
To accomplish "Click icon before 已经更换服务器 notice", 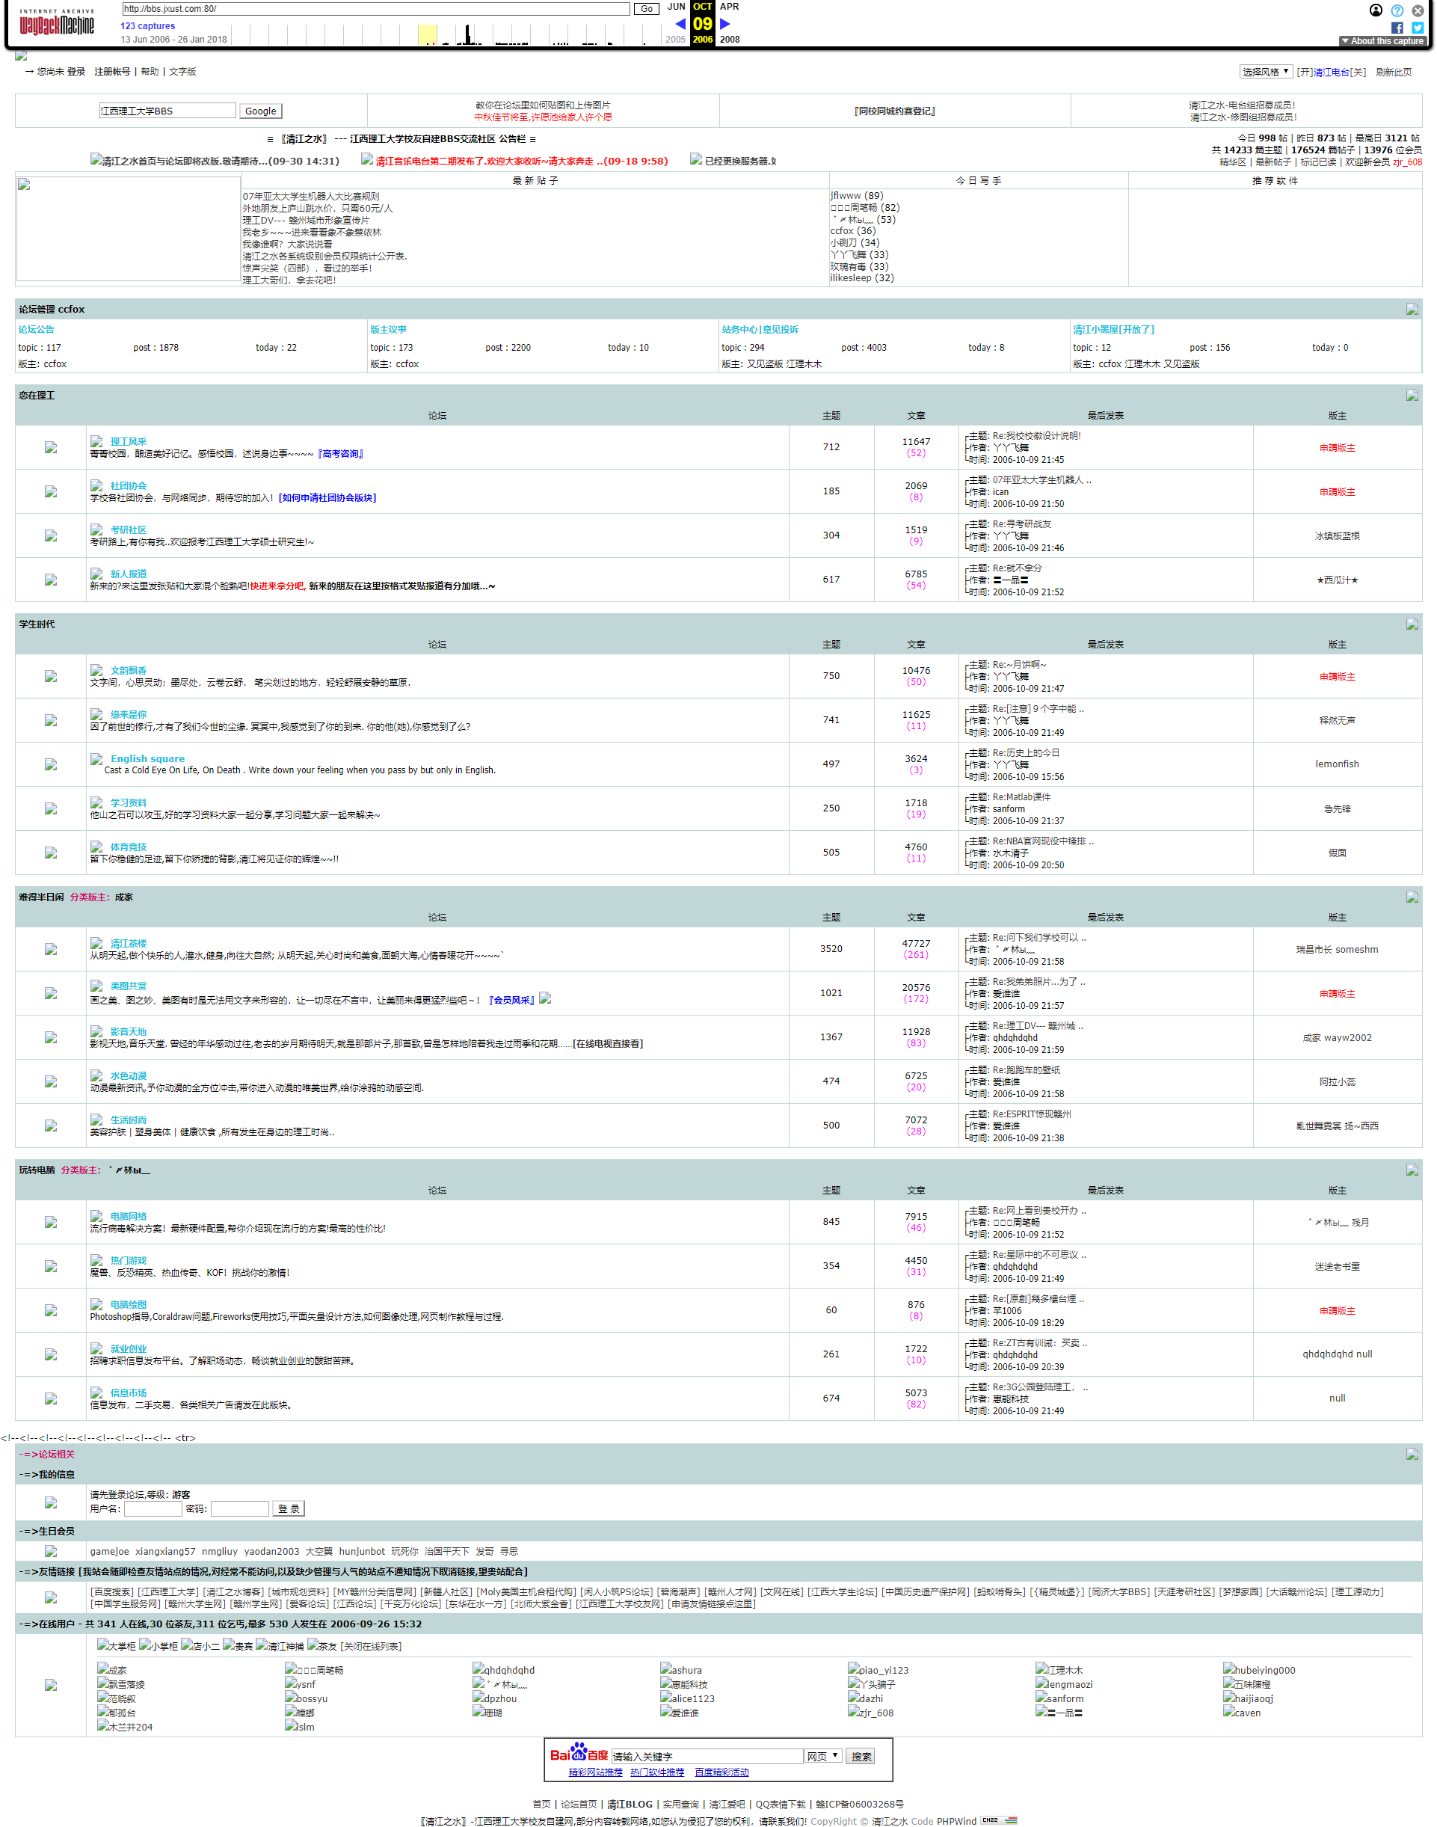I will pyautogui.click(x=696, y=159).
